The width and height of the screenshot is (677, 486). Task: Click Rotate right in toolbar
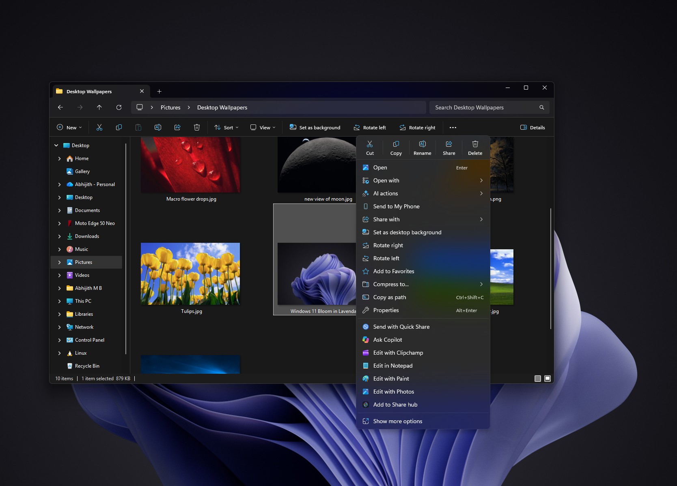[x=417, y=127]
